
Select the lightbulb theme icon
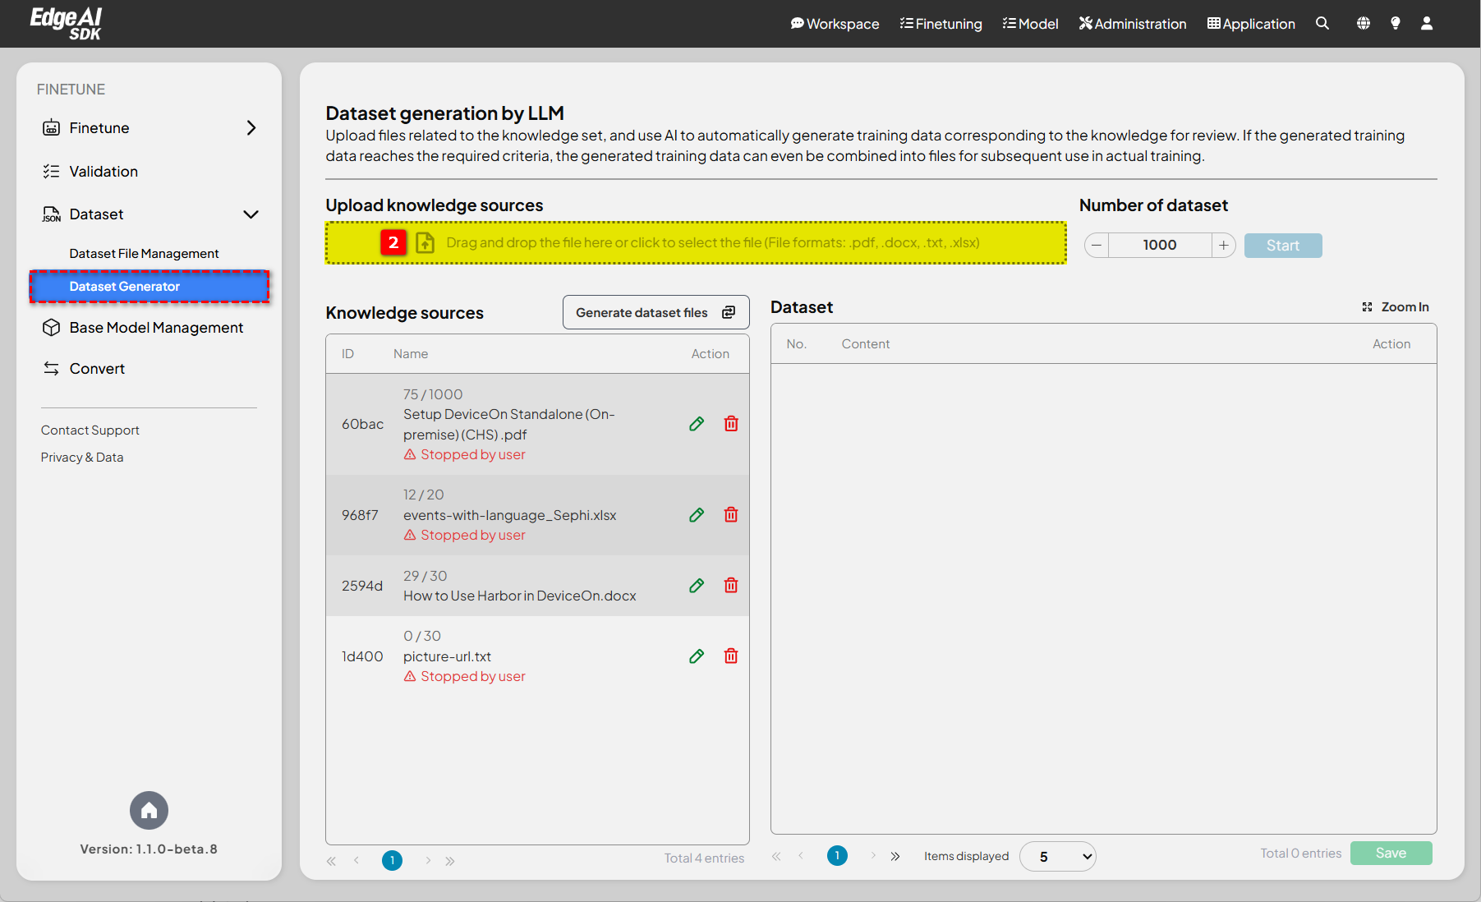tap(1395, 24)
